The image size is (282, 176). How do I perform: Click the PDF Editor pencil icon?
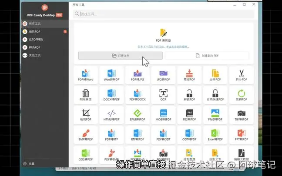[163, 33]
